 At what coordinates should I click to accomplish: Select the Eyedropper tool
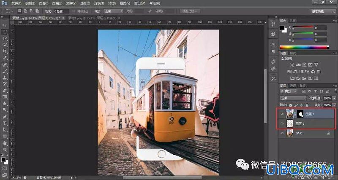[x=5, y=58]
